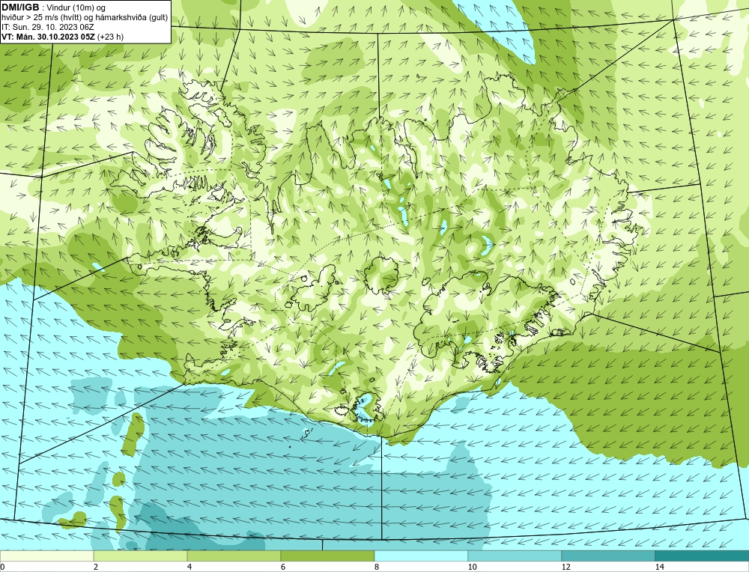
Task: Click the scale label '2'
Action: pyautogui.click(x=96, y=567)
